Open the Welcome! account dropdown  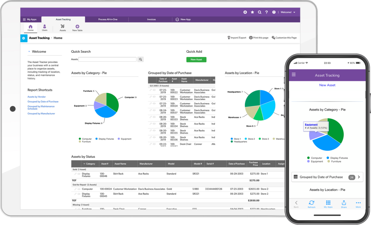(x=288, y=12)
